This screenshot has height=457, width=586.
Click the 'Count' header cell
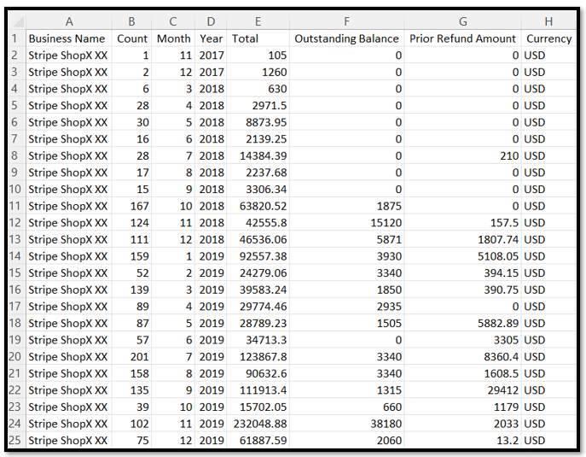pos(131,38)
